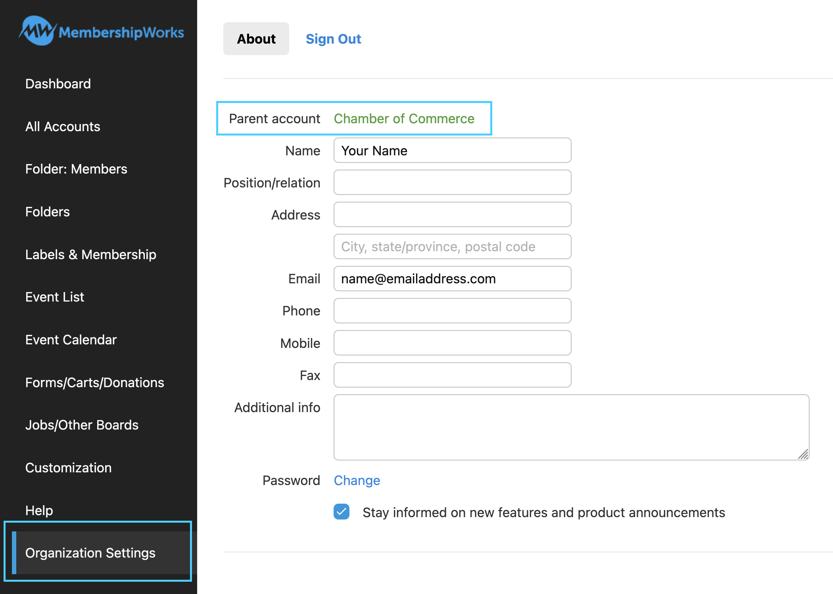The image size is (833, 594).
Task: Click into the Name input field
Action: (x=452, y=151)
